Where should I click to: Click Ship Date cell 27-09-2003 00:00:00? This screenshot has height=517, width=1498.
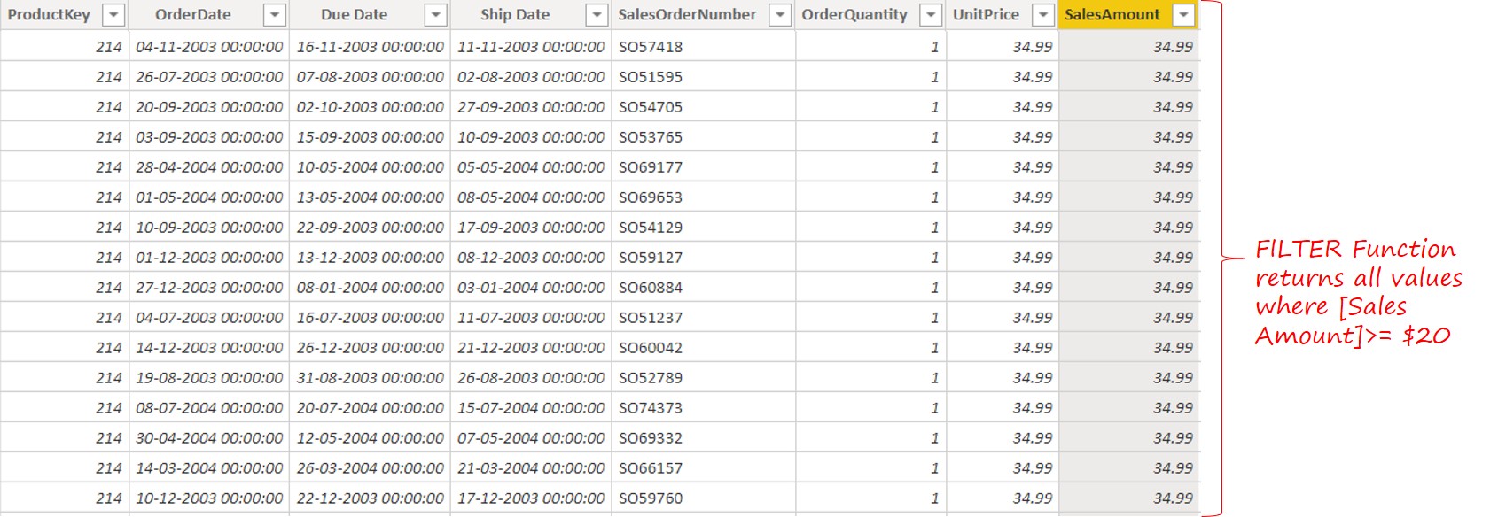click(x=531, y=107)
